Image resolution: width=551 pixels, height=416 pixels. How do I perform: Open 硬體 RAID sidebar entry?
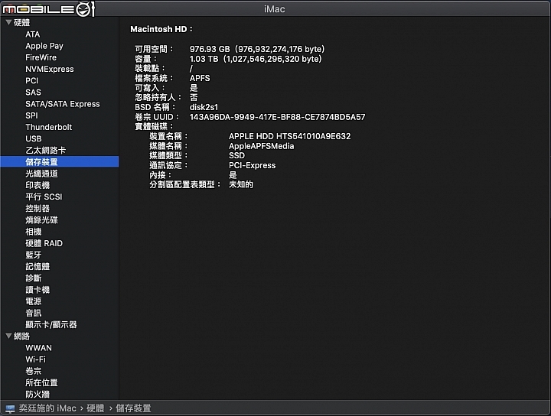44,243
